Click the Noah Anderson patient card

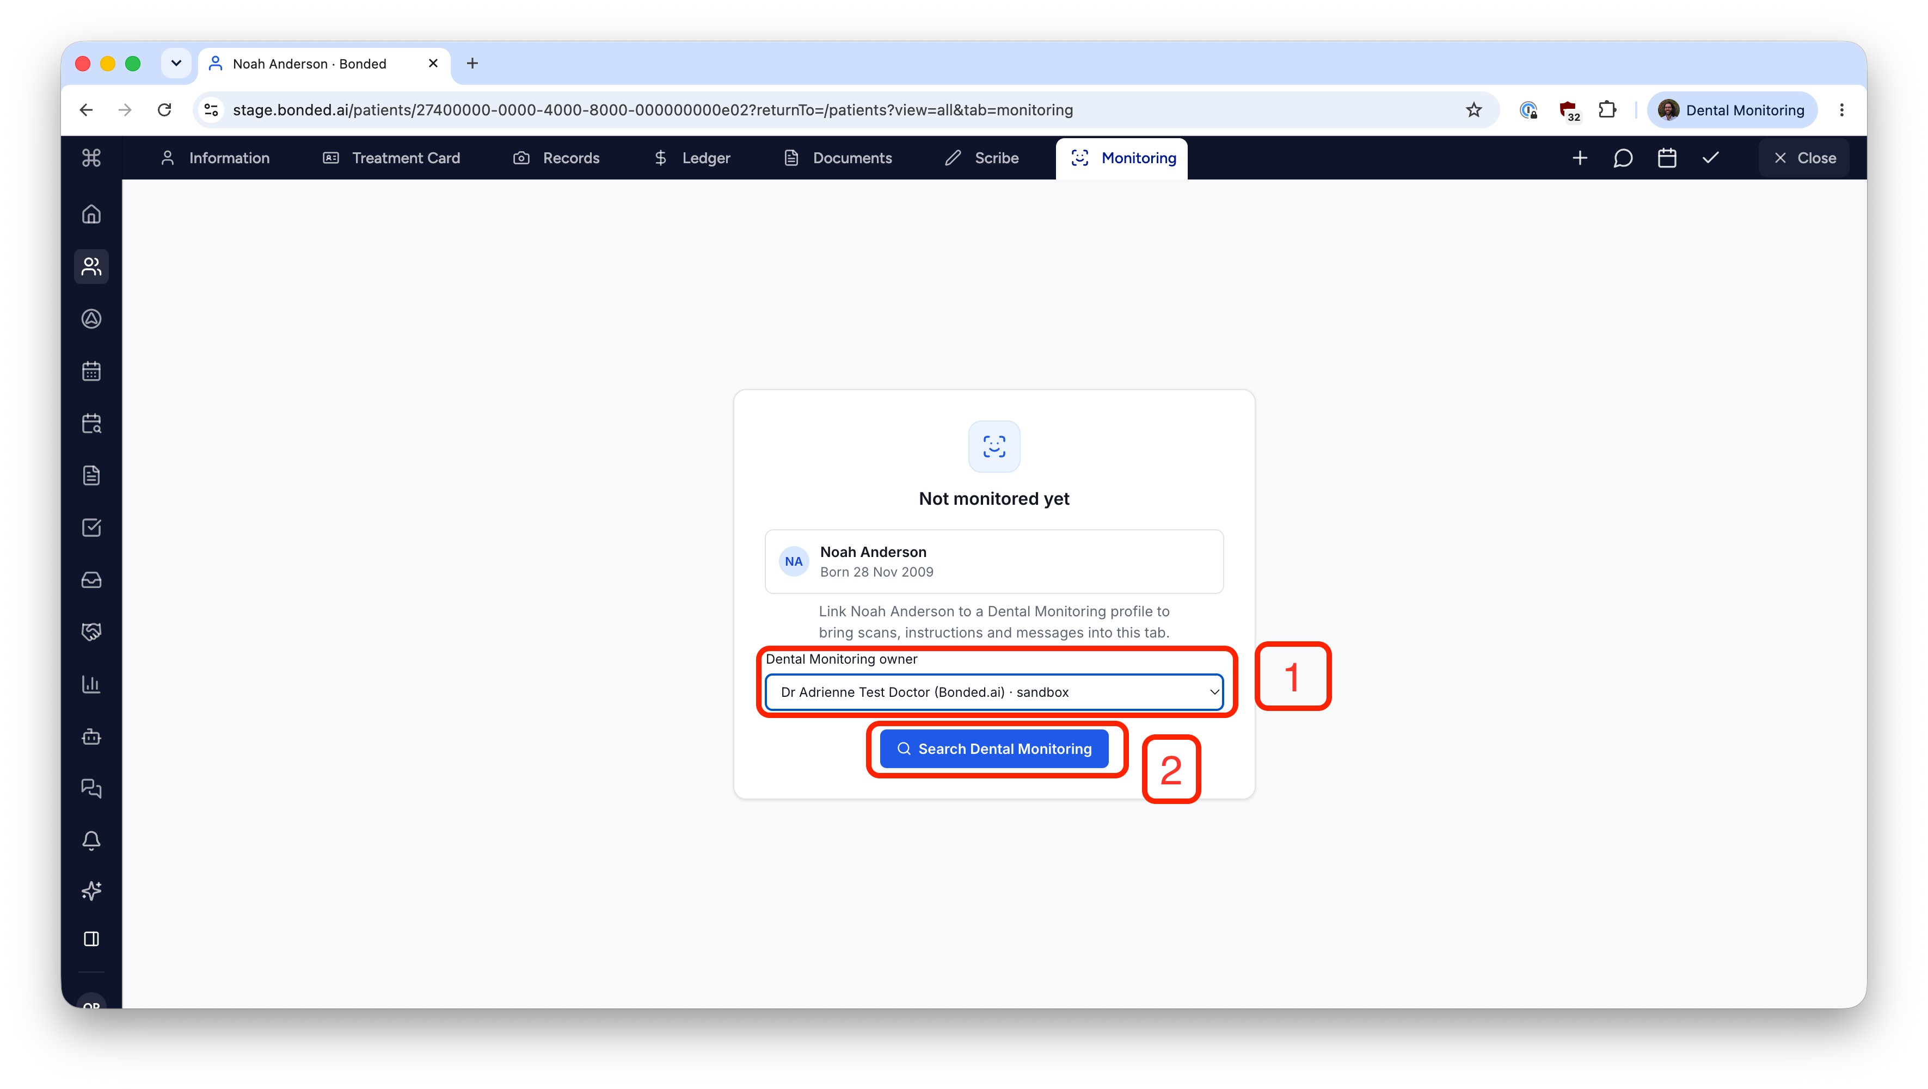(x=994, y=562)
